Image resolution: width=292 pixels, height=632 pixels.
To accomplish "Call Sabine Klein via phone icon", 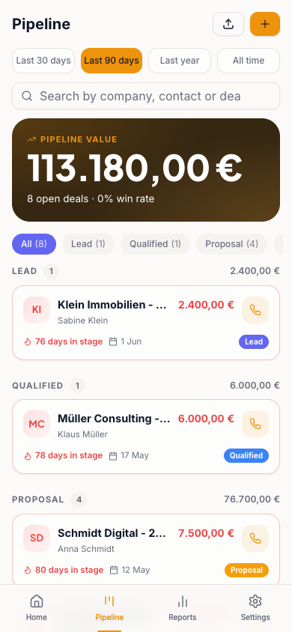I will pos(255,310).
